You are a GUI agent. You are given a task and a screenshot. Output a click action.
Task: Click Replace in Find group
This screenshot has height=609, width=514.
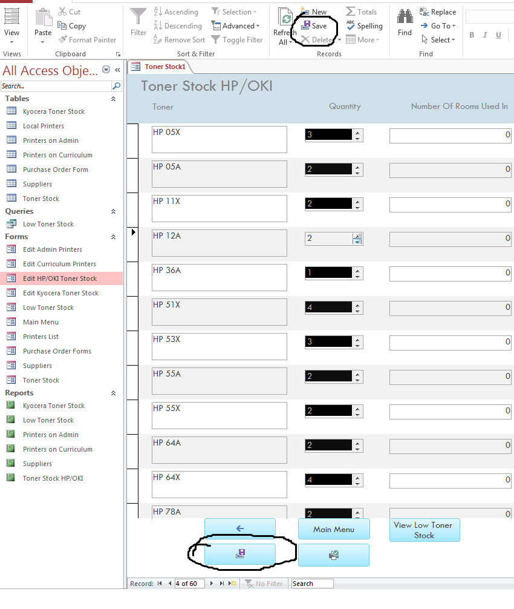(x=438, y=12)
